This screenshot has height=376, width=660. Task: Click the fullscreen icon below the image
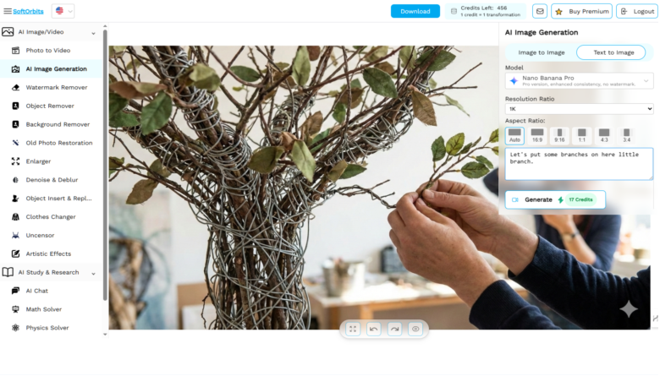click(353, 329)
